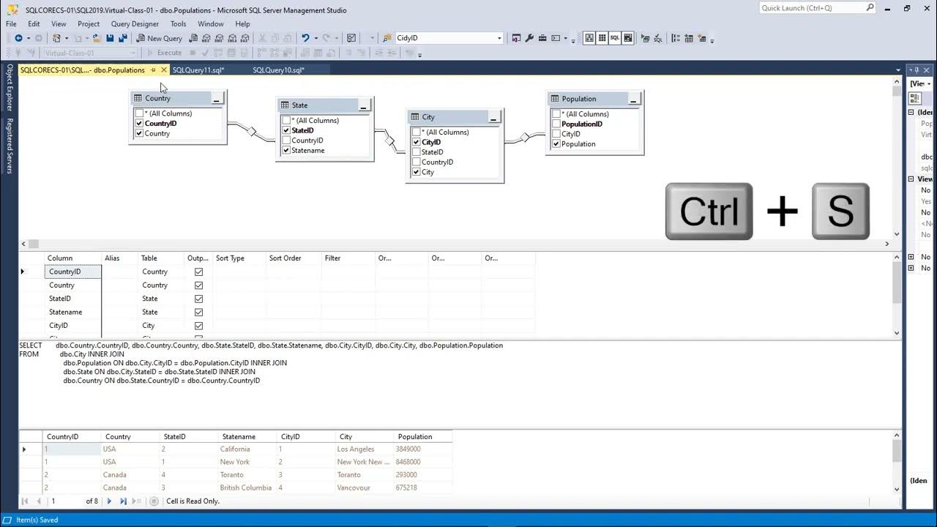Open the toolbar options overflow after Add Derived Table
Screen dimensions: 937x527
click(x=712, y=40)
